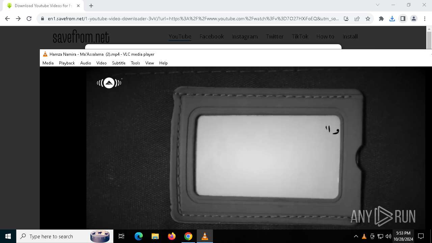Open File Explorer from taskbar
Viewport: 432px width, 243px height.
coord(155,236)
